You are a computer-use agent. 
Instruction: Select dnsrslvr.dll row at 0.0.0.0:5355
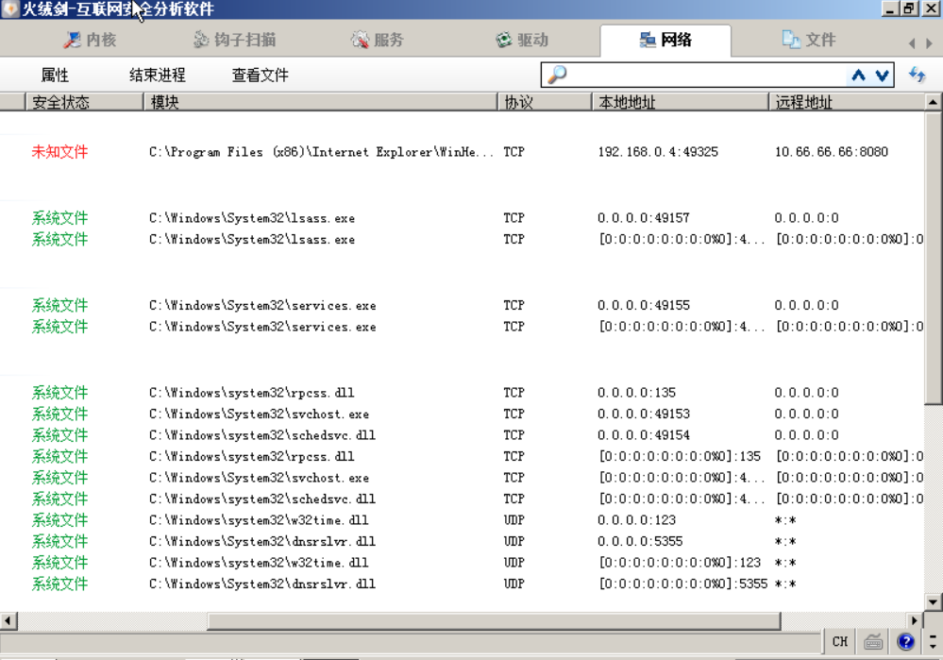coord(462,541)
